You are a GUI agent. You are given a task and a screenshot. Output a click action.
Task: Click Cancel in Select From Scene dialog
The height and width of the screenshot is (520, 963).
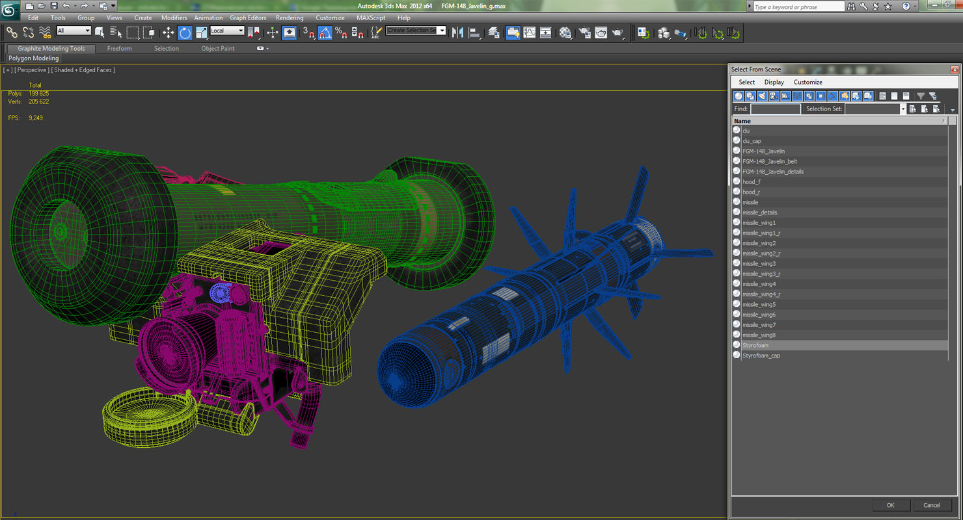pos(932,505)
